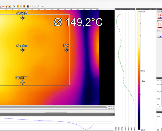Click the red dashed line toolbar icon
The width and height of the screenshot is (162, 131).
3,6
